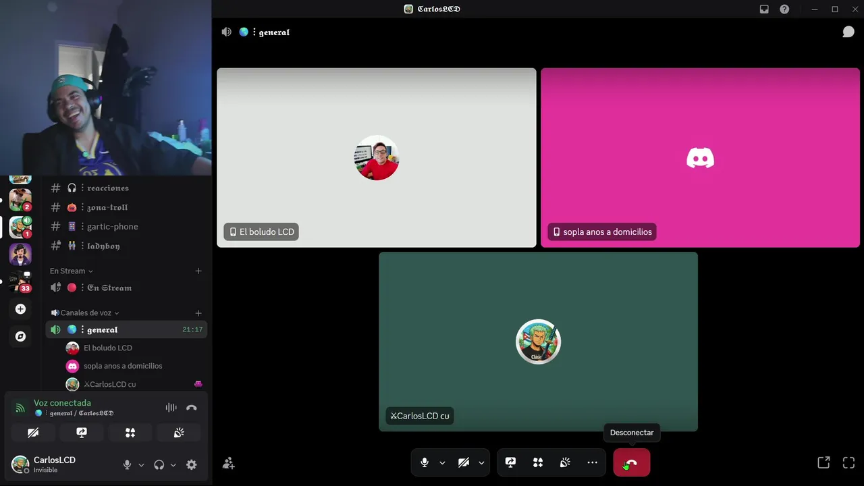Collapse the Canales de voz category
The width and height of the screenshot is (864, 486).
pyautogui.click(x=85, y=313)
